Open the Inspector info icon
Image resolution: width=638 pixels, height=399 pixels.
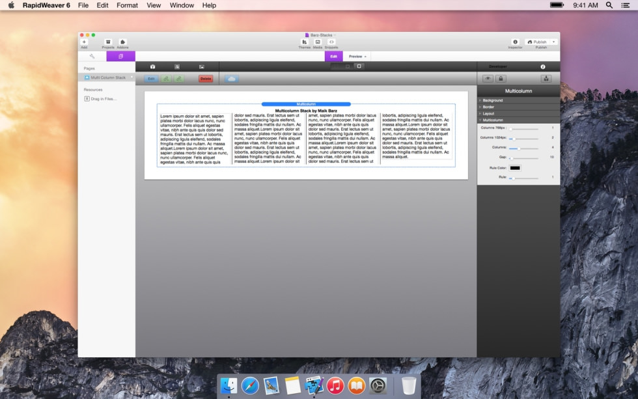tap(515, 42)
